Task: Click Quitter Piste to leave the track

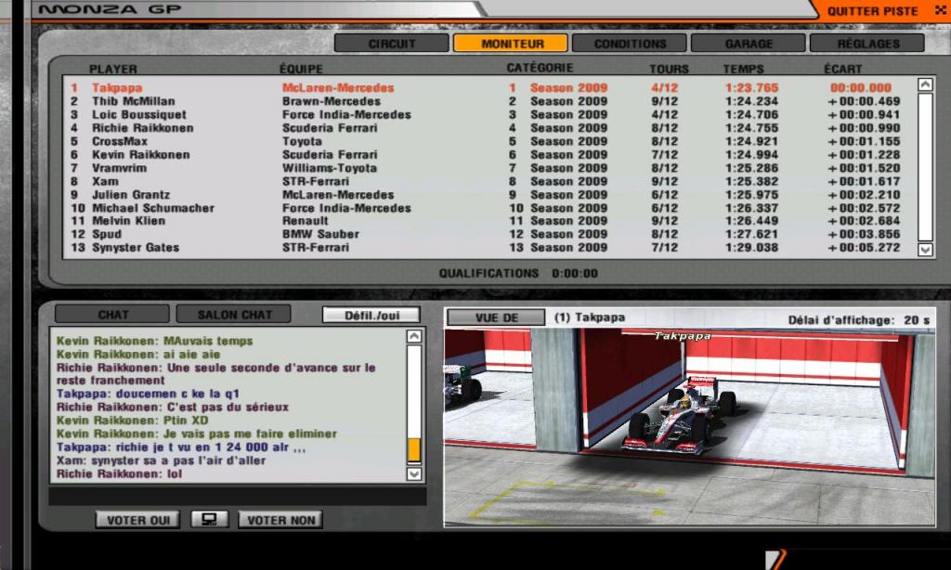Action: pyautogui.click(x=872, y=11)
